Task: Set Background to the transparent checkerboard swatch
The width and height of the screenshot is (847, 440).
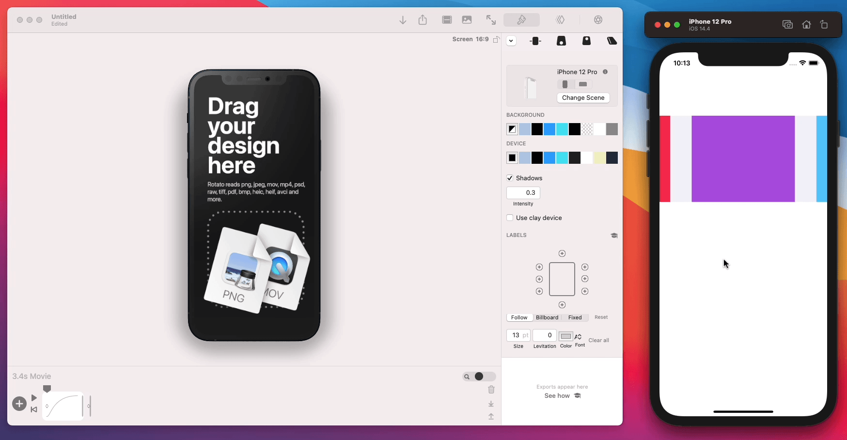Action: click(587, 129)
